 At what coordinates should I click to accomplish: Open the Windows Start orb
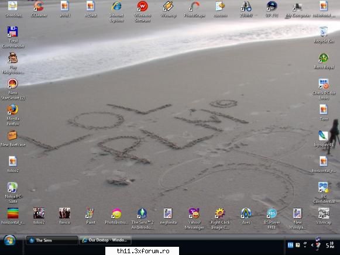(x=9, y=240)
